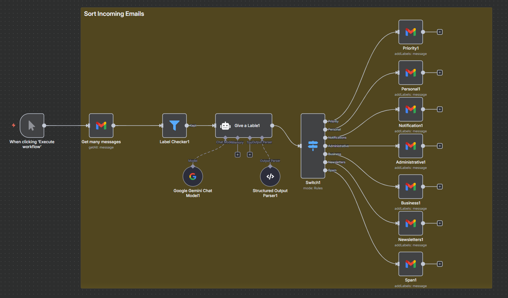Click the 'Execute workflow' trigger node
The image size is (508, 298).
pyautogui.click(x=32, y=126)
